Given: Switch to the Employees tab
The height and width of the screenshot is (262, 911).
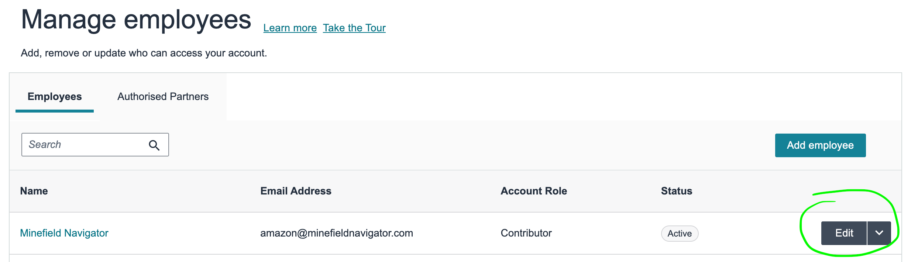Looking at the screenshot, I should tap(55, 97).
